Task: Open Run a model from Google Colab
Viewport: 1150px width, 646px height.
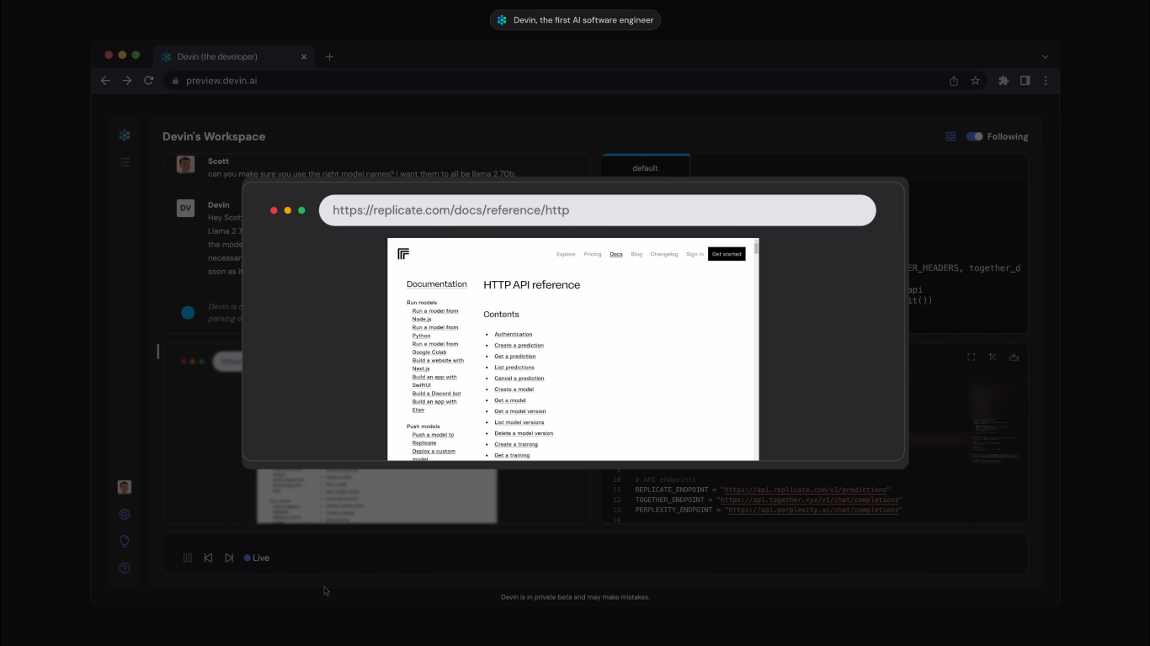Action: 435,348
